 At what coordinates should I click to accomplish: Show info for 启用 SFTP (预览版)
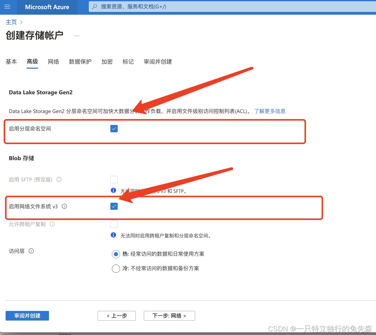(x=59, y=179)
